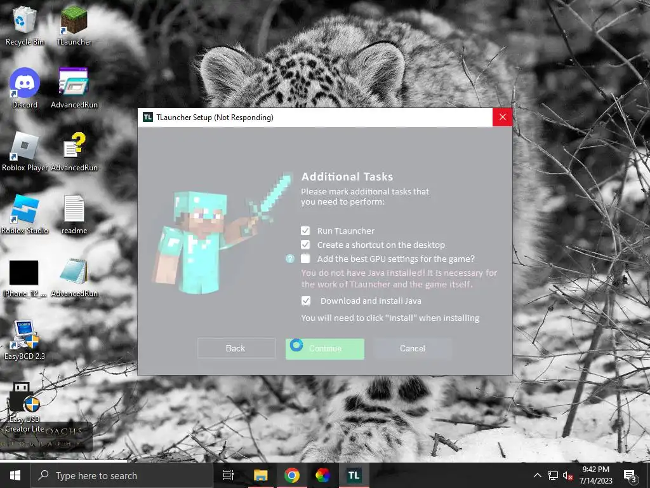The height and width of the screenshot is (488, 650).
Task: Uncheck Create a shortcut on the desktop
Action: 305,245
